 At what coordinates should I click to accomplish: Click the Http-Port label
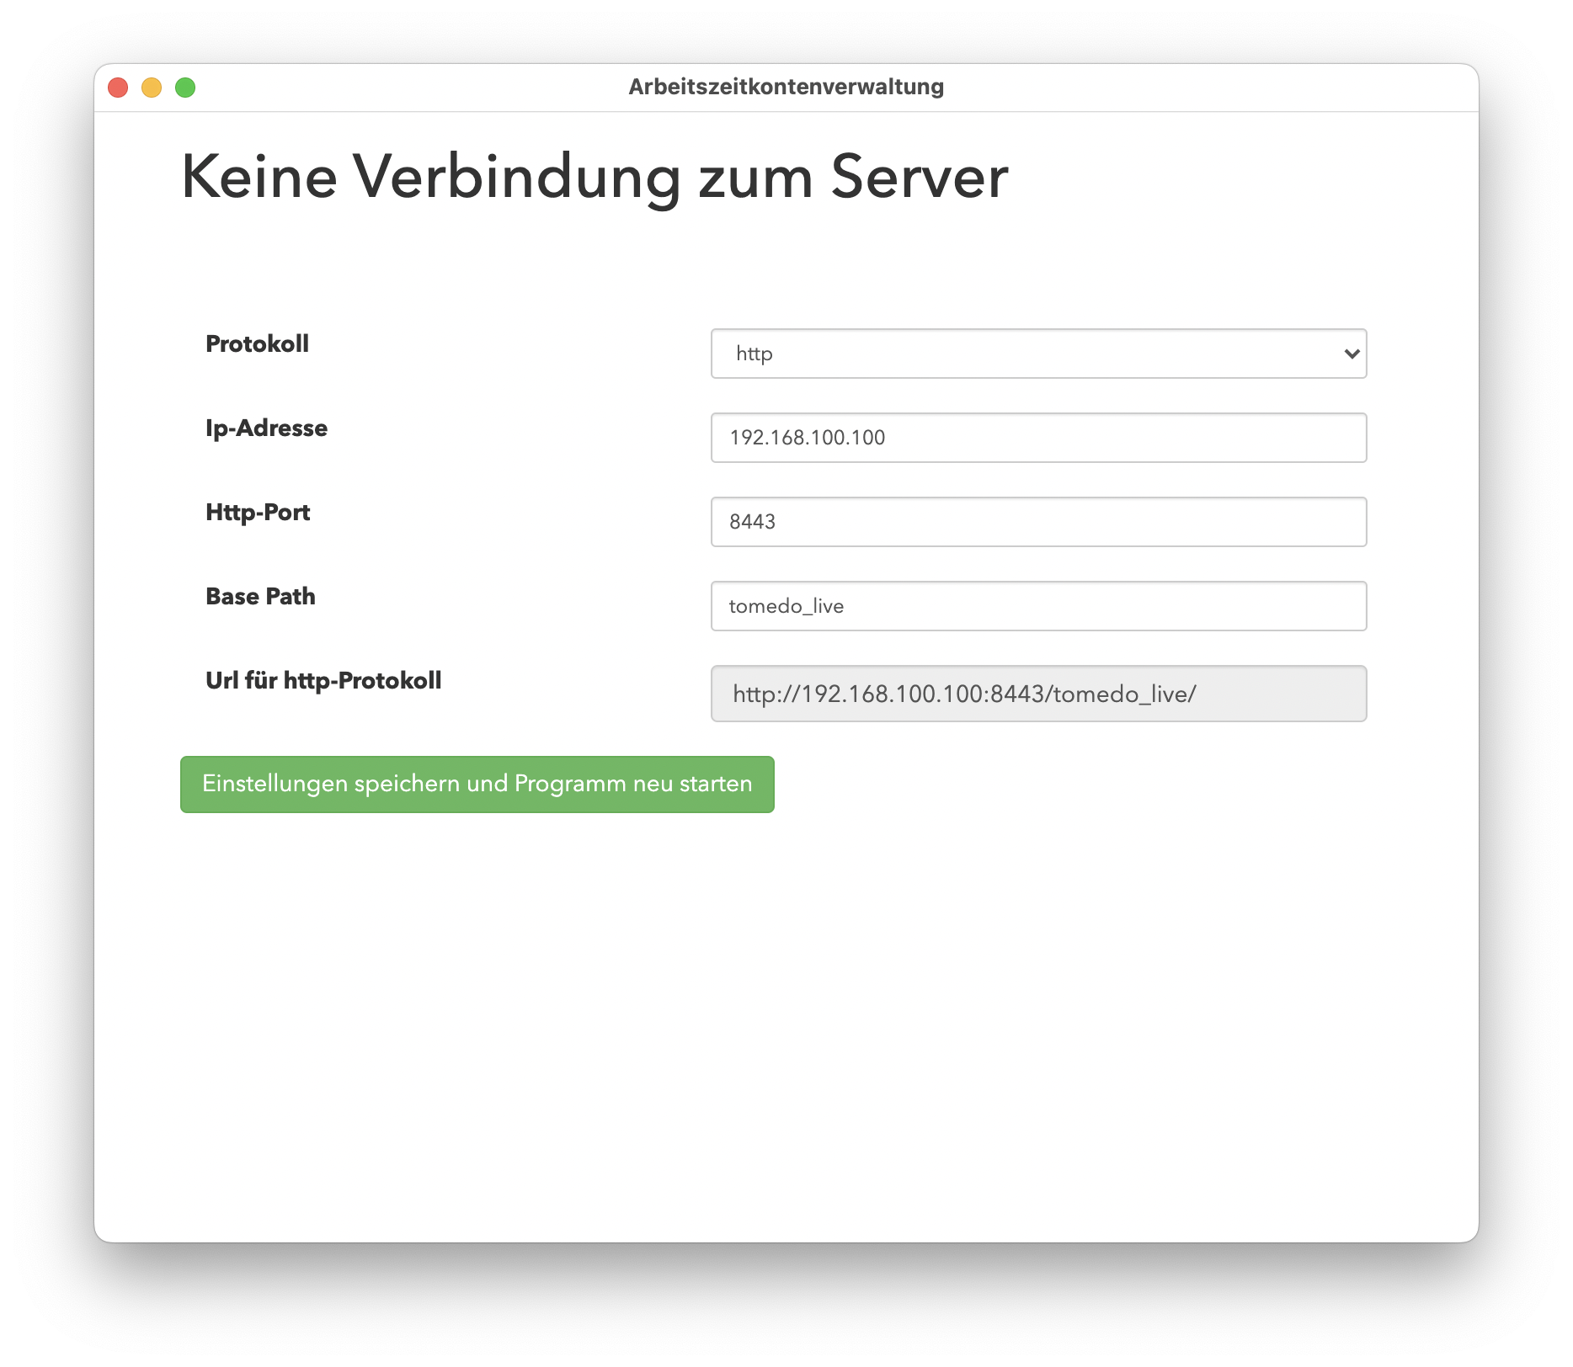258,513
